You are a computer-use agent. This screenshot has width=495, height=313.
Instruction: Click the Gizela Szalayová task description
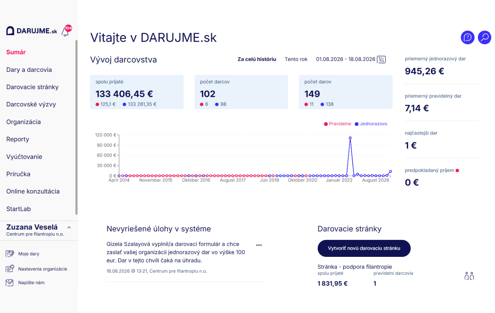(x=176, y=252)
